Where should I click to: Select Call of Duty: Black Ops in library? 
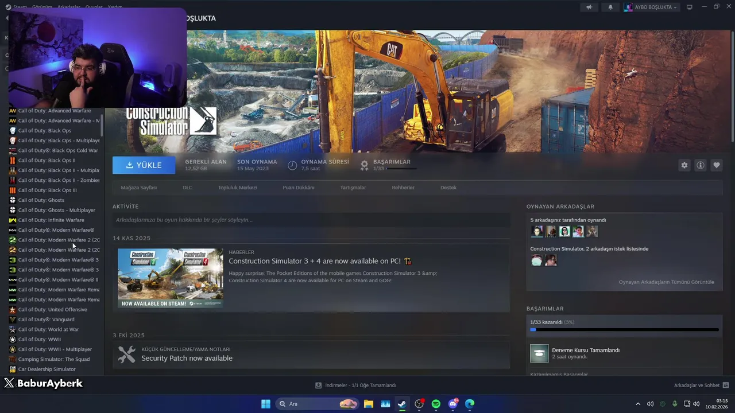(x=45, y=131)
